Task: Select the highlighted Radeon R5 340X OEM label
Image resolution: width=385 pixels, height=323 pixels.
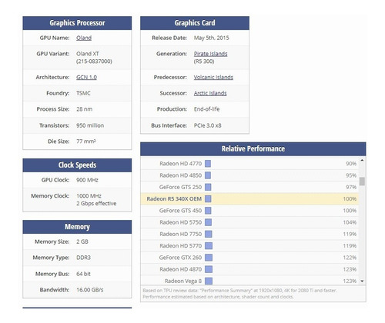Action: [x=174, y=199]
